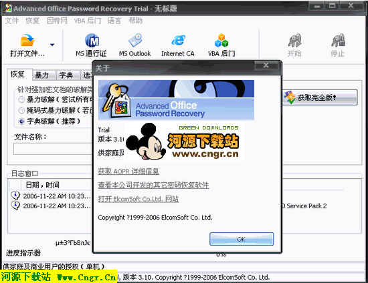The height and width of the screenshot is (283, 368).
Task: Click the Trial label in About dialog
Action: 104,130
